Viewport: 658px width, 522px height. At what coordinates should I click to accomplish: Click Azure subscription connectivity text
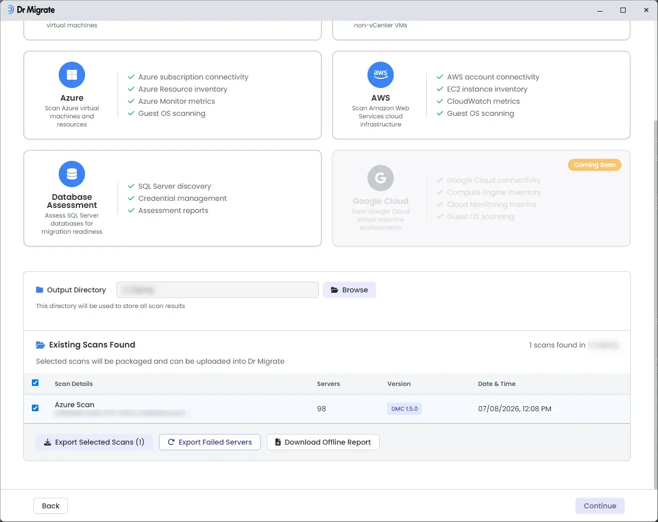pos(193,77)
